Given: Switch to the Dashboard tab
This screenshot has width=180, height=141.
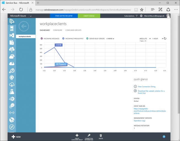Looking at the screenshot, I should tap(45, 30).
